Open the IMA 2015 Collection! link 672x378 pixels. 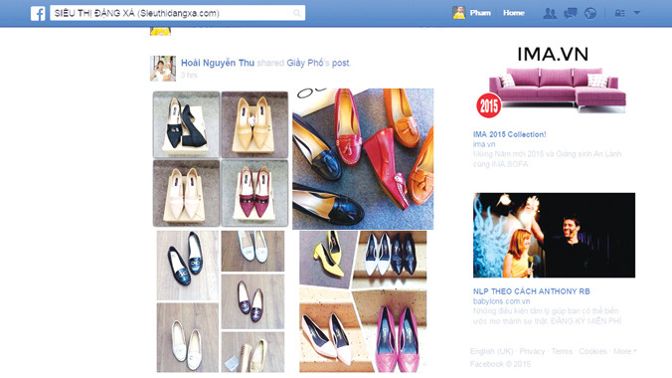[510, 134]
